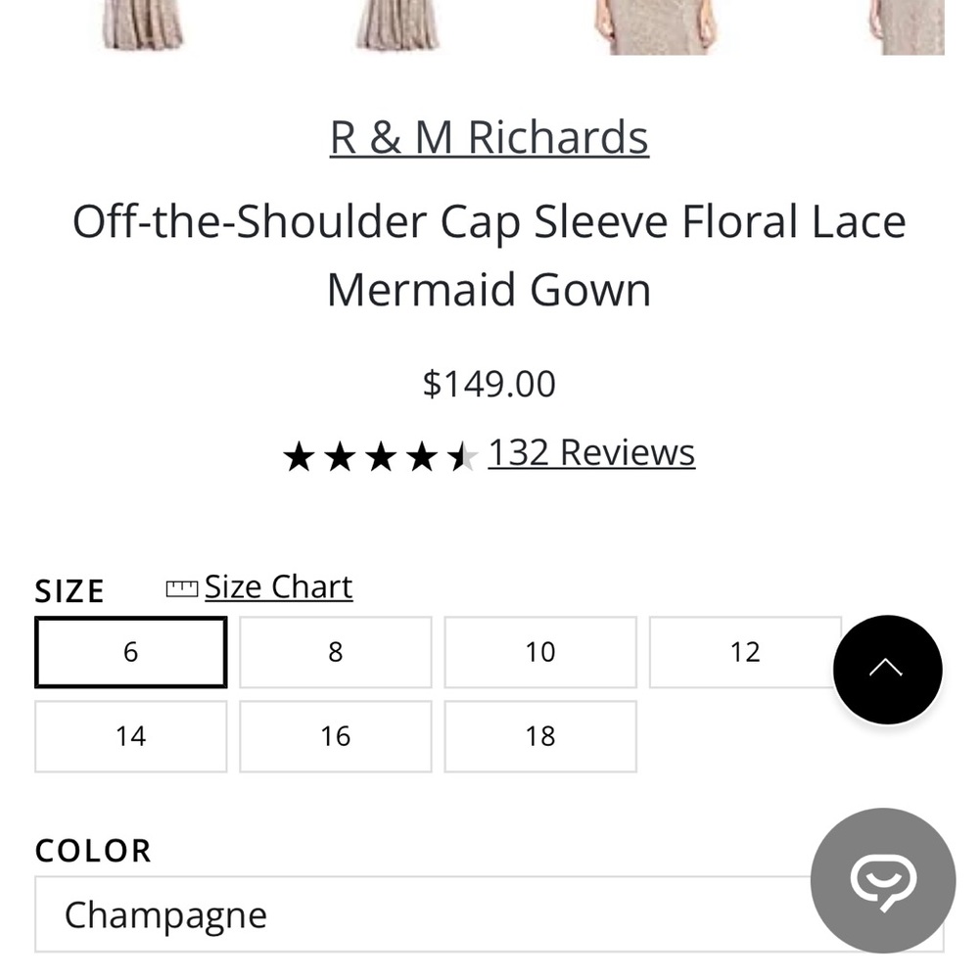Click the half-filled fifth star

click(x=460, y=453)
